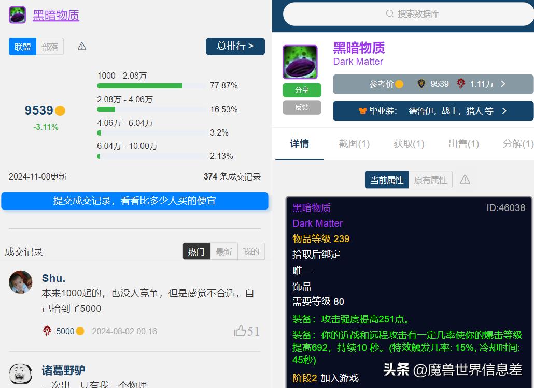Click the warning icon beside 原有属性
Viewport: 534px width, 388px height.
point(465,180)
